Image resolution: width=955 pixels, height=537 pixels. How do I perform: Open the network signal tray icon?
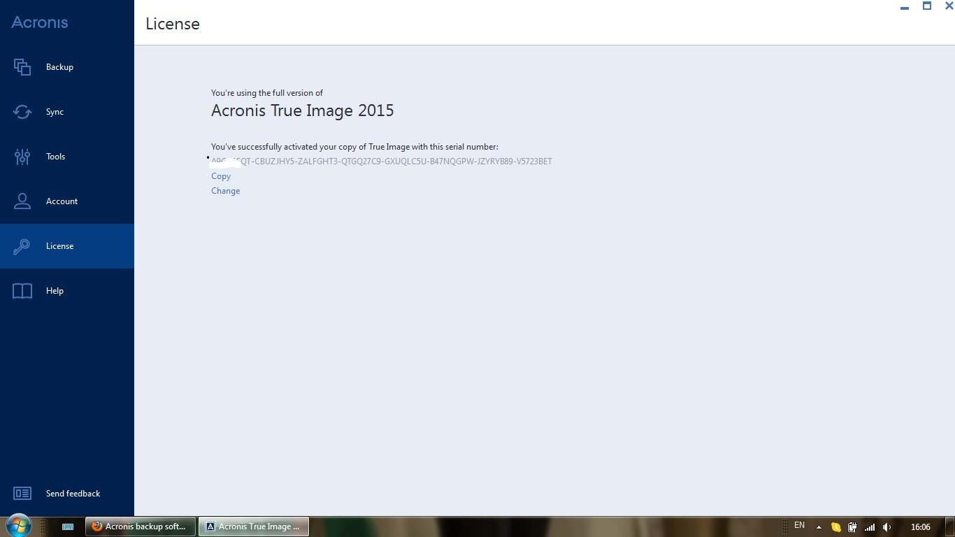pyautogui.click(x=870, y=527)
